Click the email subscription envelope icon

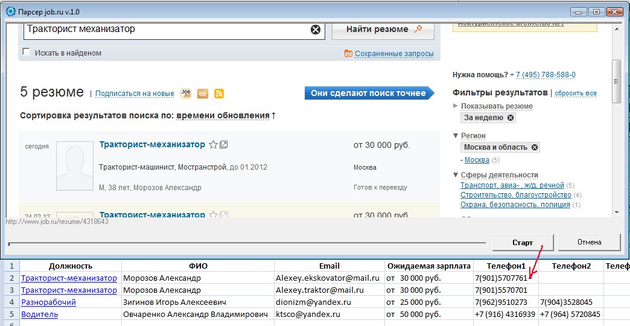pos(203,94)
